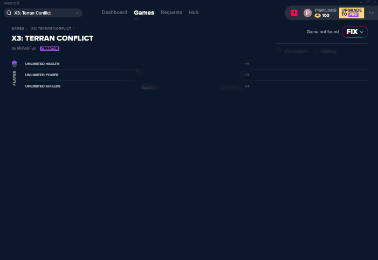Screen dimensions: 378x260
Task: Click the PlainCoat8 username
Action: [x=325, y=10]
